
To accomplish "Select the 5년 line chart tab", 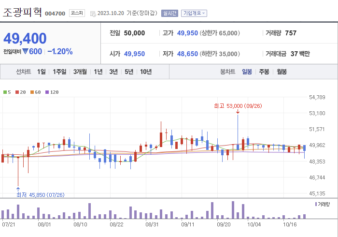I will tap(129, 72).
